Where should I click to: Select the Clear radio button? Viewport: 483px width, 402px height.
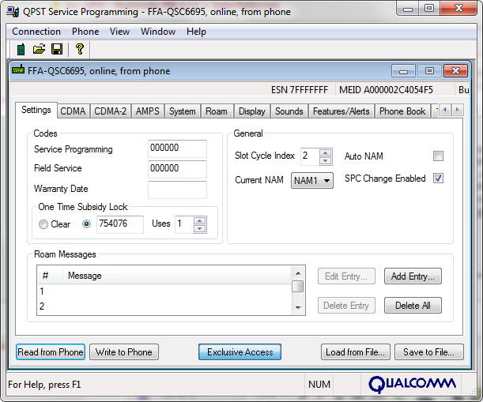(x=43, y=224)
